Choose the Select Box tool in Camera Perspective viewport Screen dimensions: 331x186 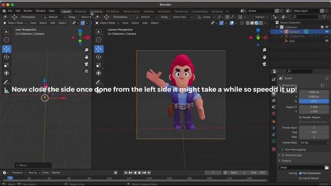click(99, 32)
